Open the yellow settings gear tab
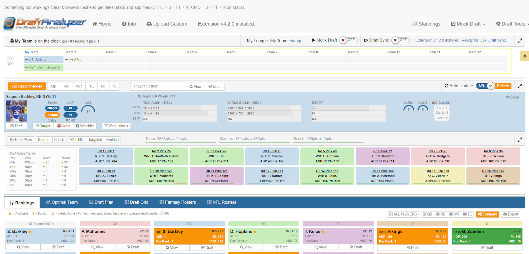The width and height of the screenshot is (529, 254). [524, 56]
